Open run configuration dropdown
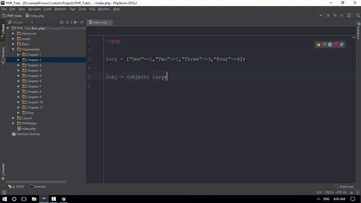 point(321,15)
